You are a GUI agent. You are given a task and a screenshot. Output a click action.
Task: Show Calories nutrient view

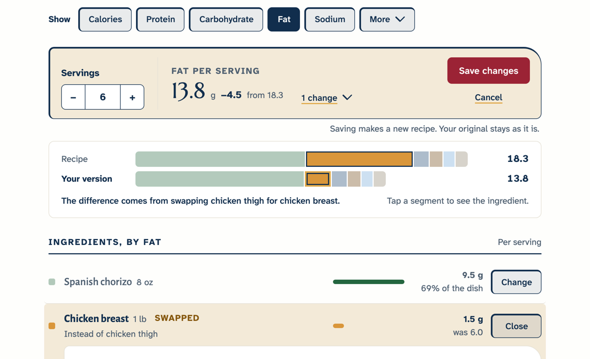(x=105, y=19)
